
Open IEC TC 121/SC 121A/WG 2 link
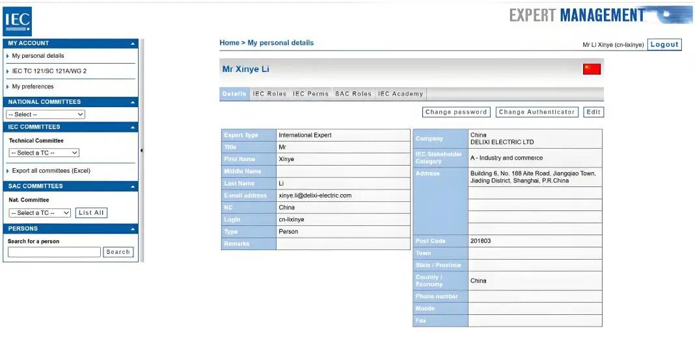click(49, 71)
